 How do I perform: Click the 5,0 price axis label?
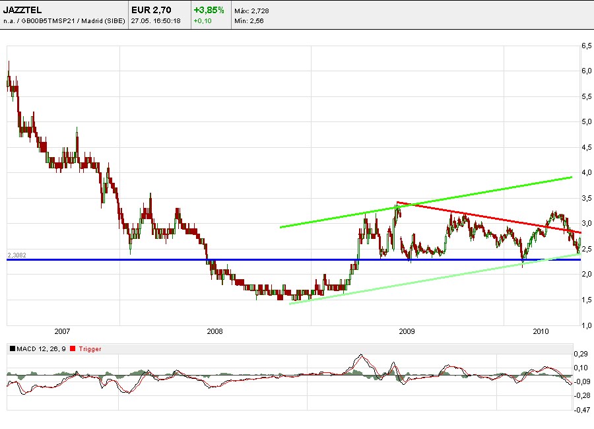(587, 121)
